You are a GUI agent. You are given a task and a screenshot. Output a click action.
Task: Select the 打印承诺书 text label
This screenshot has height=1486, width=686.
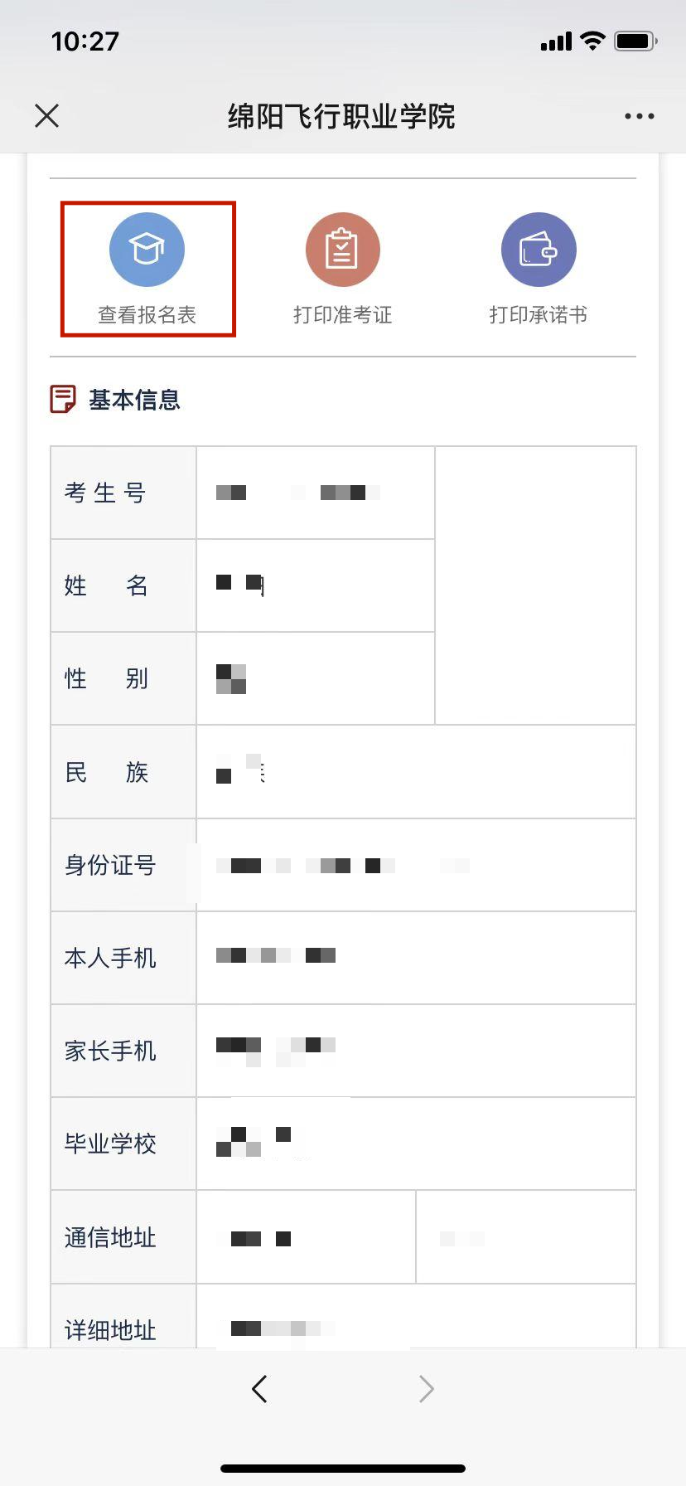click(x=538, y=315)
